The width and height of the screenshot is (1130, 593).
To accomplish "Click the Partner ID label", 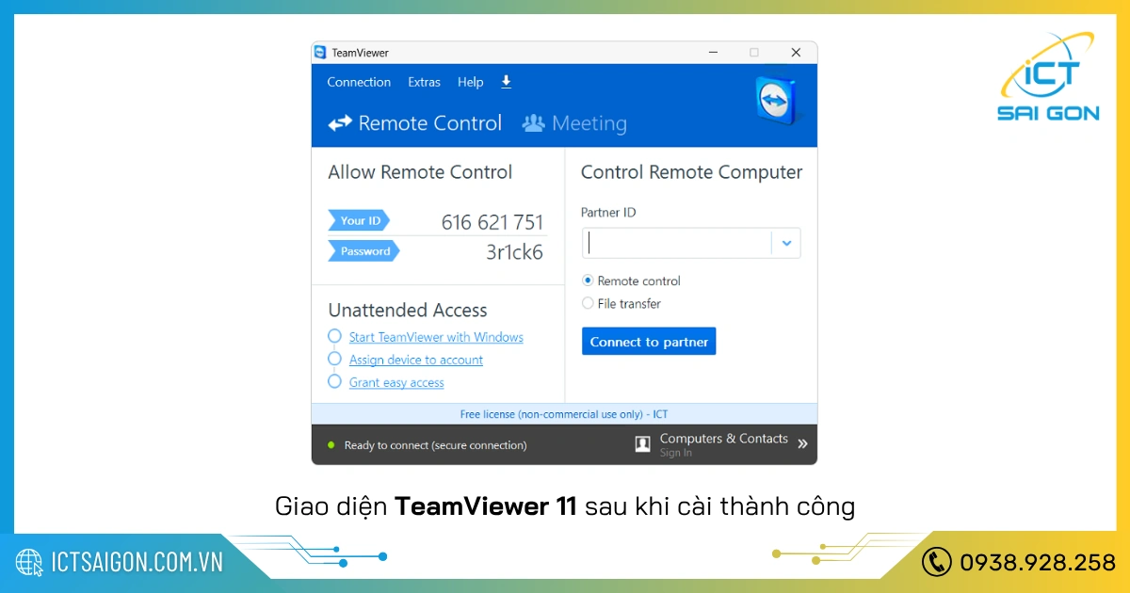I will click(608, 213).
